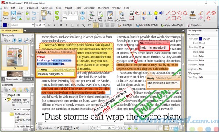
Task: Click the Zoom In plus icon
Action: [82, 13]
